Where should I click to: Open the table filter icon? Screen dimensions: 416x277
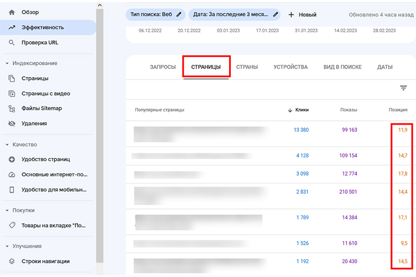[403, 88]
